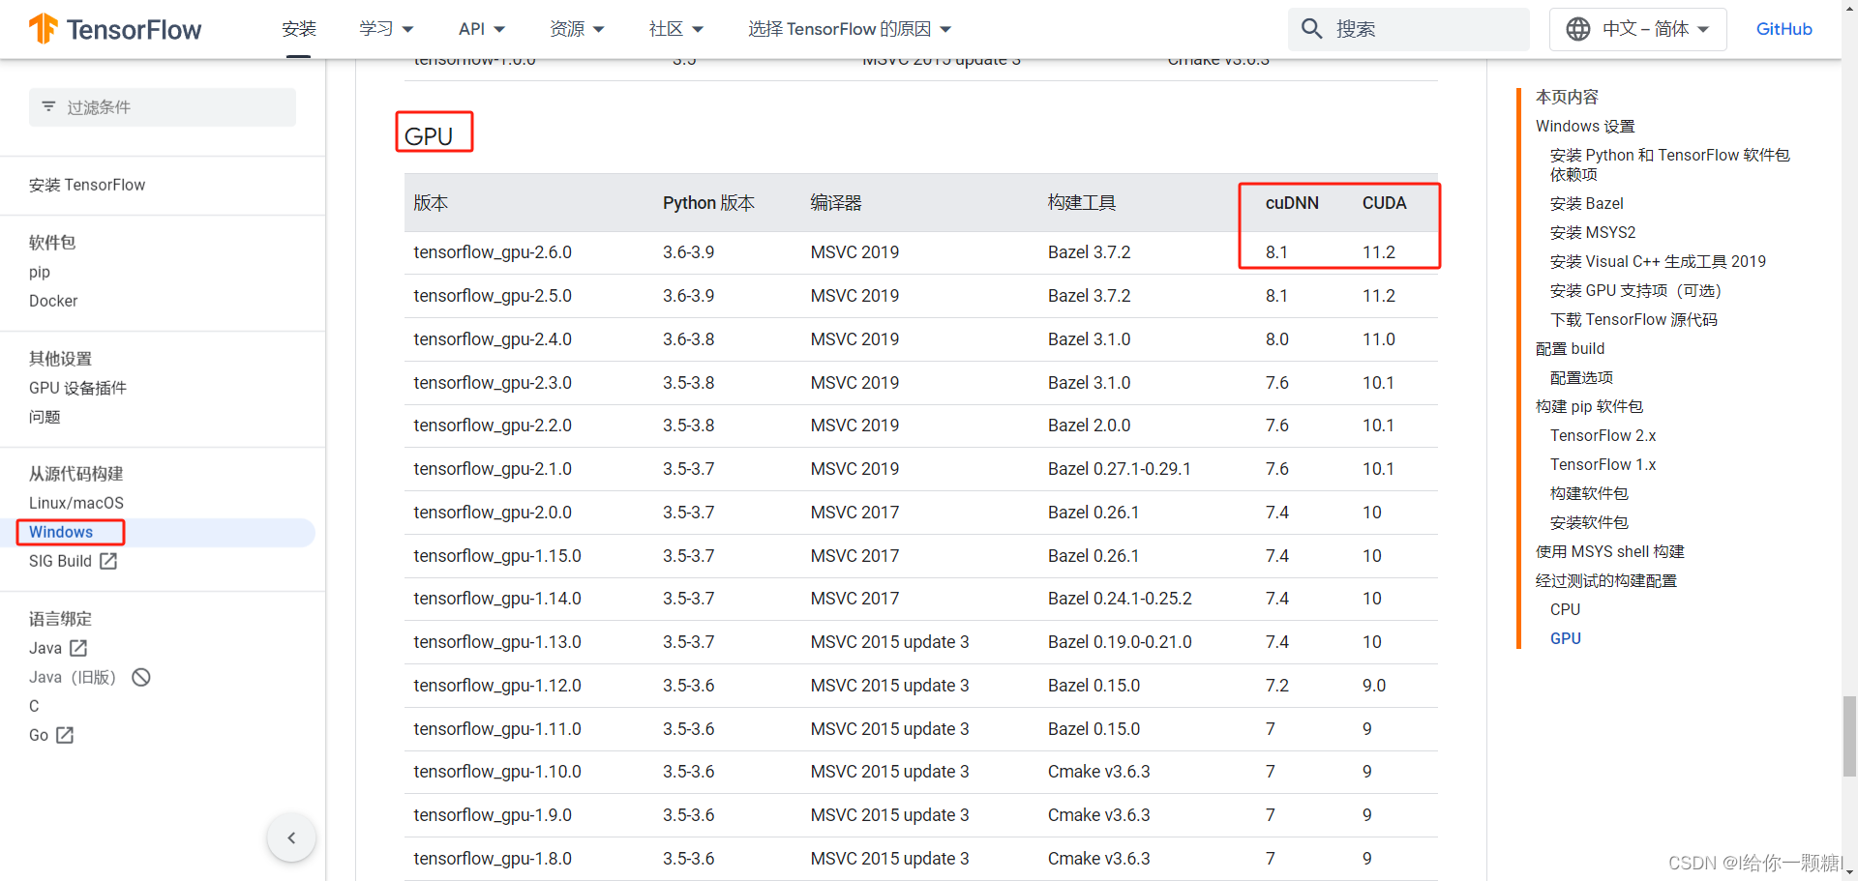The height and width of the screenshot is (881, 1858).
Task: Jump to TensorFlow 2.x section
Action: (1603, 435)
